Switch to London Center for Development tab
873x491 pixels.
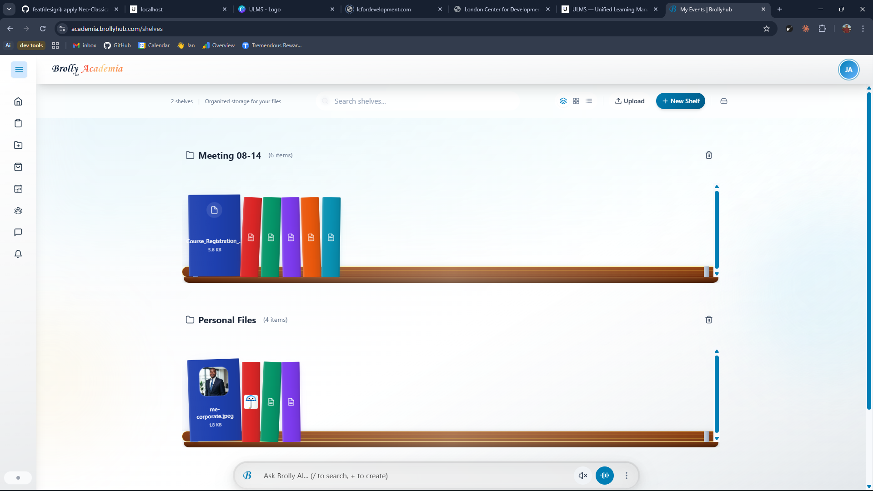pyautogui.click(x=502, y=9)
